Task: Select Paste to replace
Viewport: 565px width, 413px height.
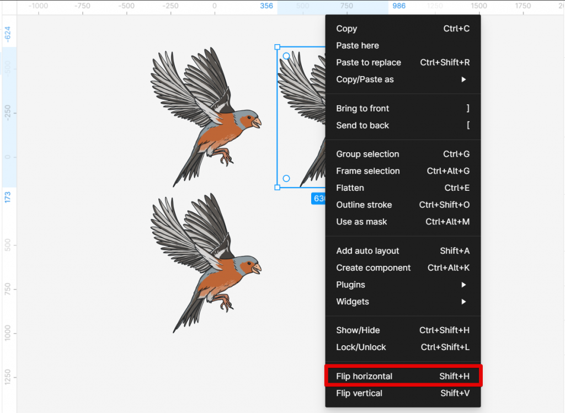Action: 369,62
